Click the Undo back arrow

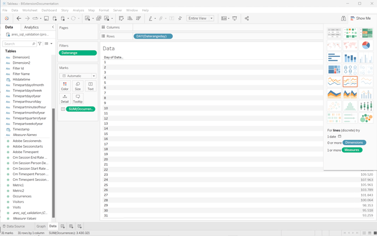click(19, 19)
